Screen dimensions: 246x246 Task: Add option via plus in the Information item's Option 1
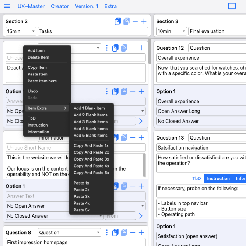pos(141,186)
